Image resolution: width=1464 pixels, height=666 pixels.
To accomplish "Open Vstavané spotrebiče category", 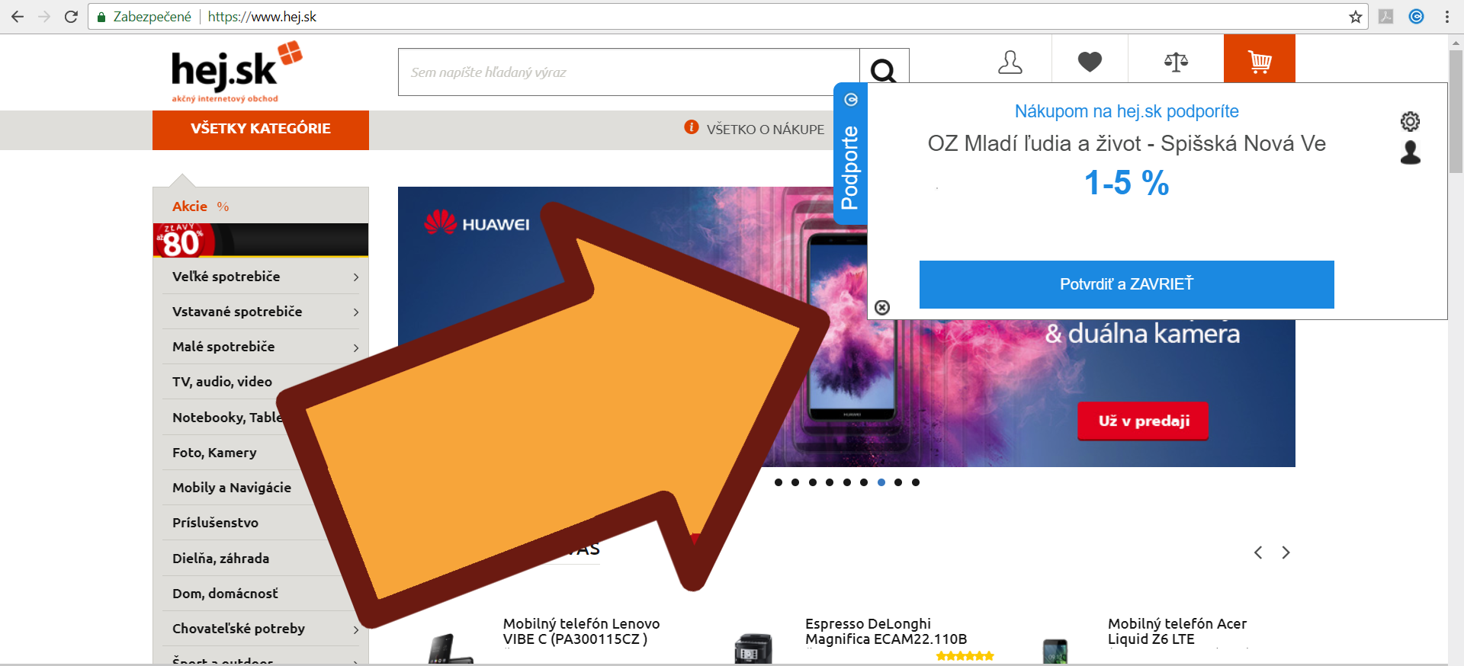I will [237, 312].
